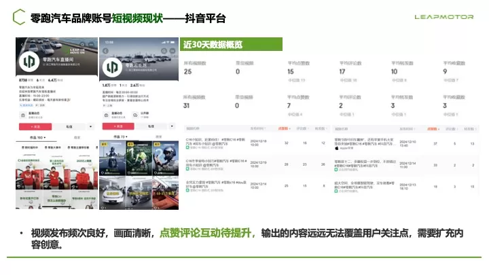Click the date 2024/12/19 10:00
Image resolution: width=489 pixels, height=275 pixels.
259,164
